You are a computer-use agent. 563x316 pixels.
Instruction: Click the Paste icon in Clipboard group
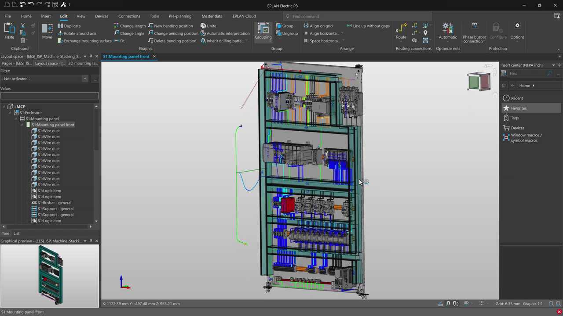(9, 29)
